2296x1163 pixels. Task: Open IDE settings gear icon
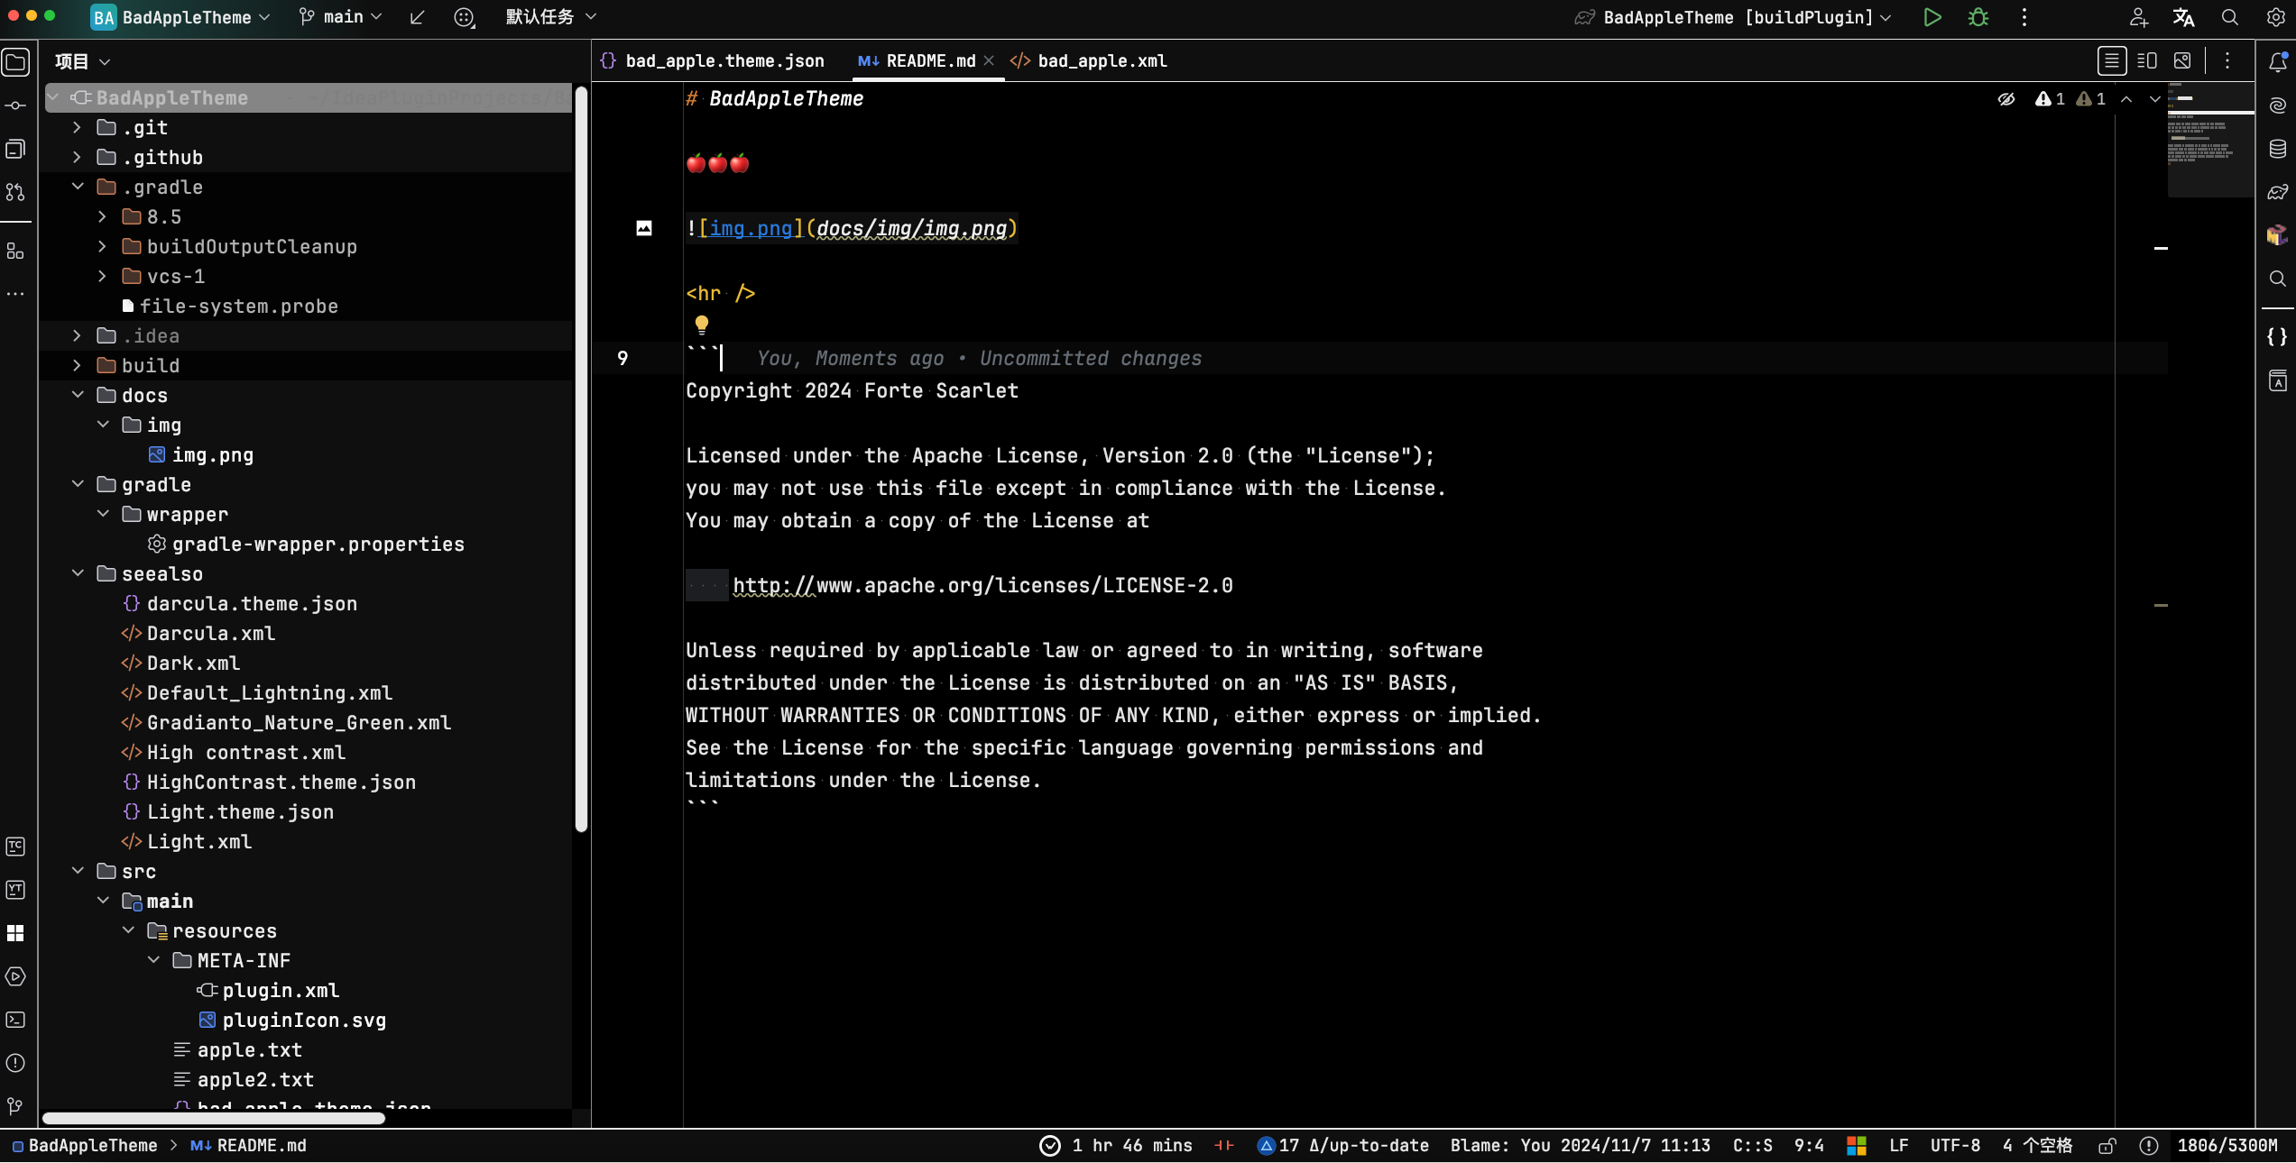(2276, 17)
